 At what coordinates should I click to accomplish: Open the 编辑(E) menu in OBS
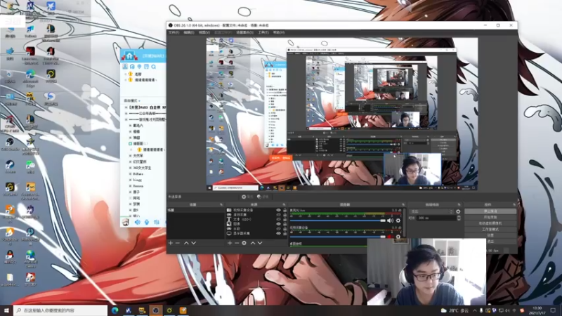click(x=189, y=32)
